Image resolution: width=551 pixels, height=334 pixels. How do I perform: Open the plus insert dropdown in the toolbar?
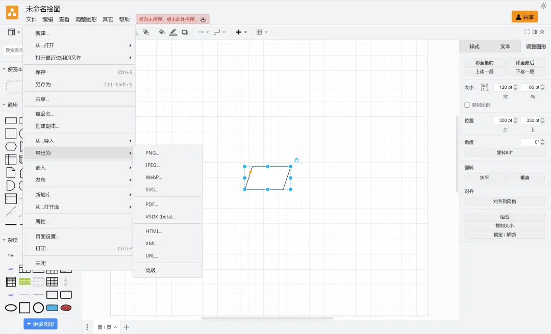[x=241, y=32]
